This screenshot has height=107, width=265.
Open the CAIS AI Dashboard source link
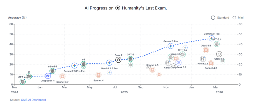pos(33,100)
